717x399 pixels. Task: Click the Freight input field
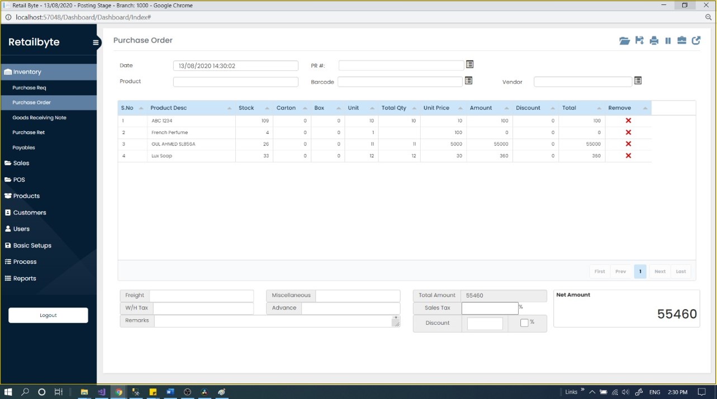[x=201, y=296]
